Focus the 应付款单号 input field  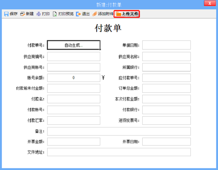(x=167, y=78)
